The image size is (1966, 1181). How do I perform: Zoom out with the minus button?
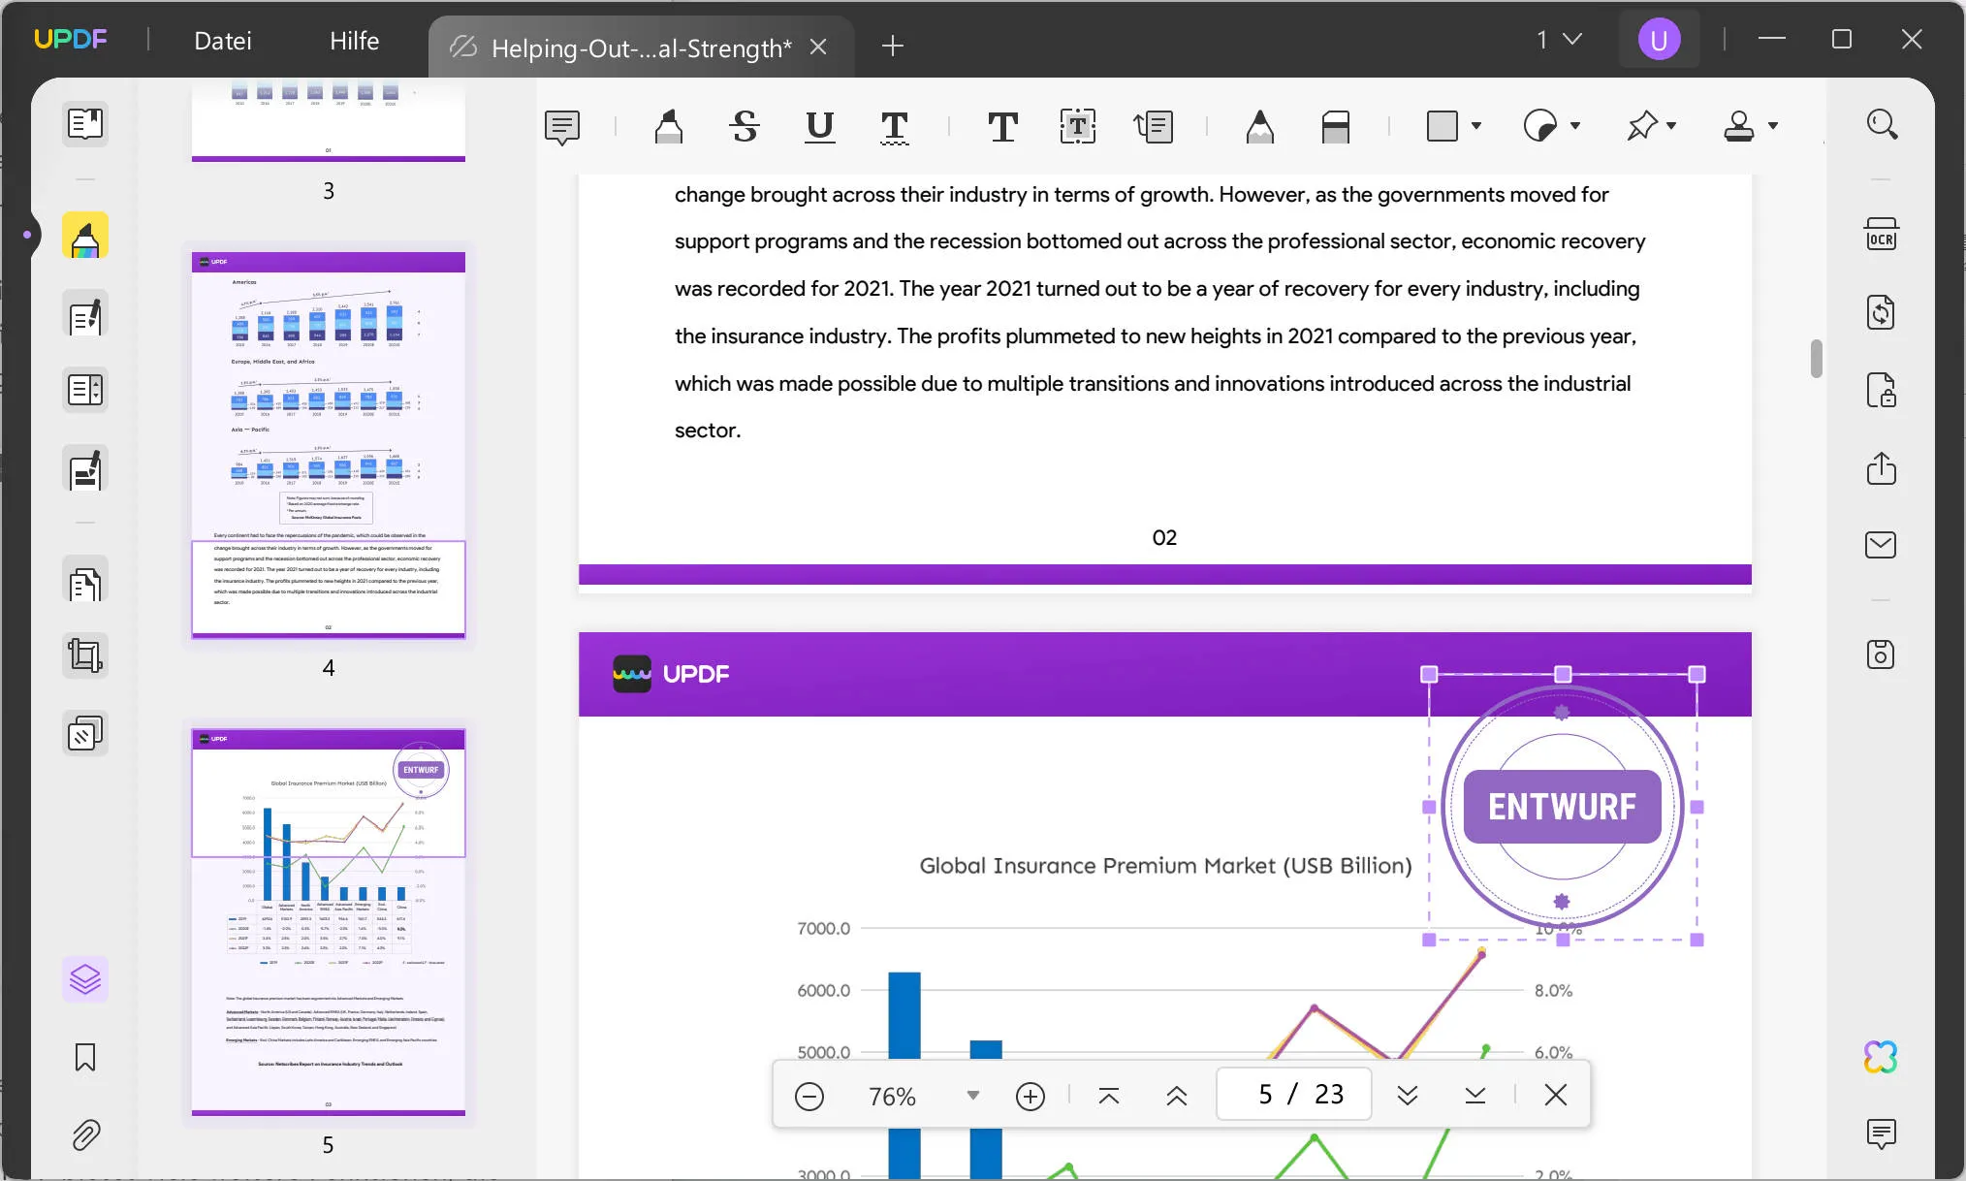809,1096
